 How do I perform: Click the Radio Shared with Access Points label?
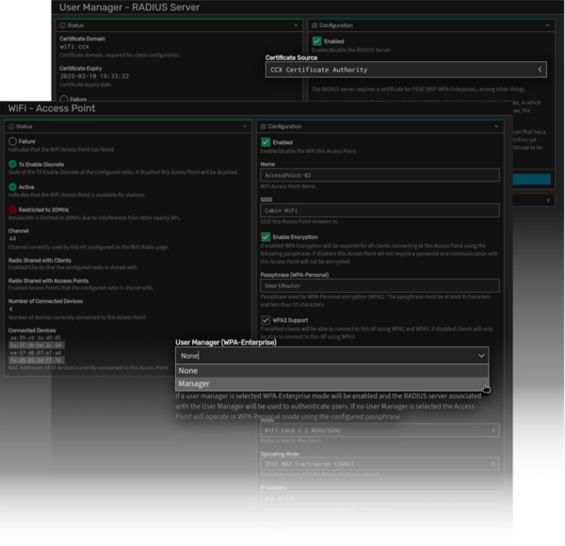[48, 281]
